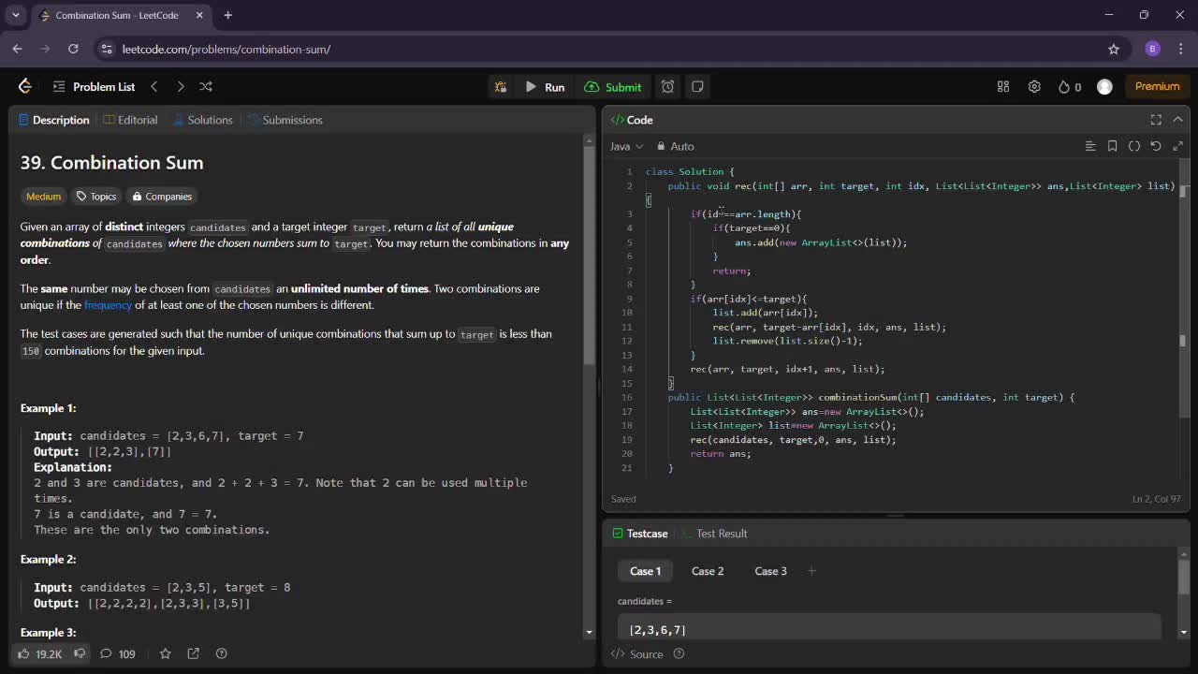Click the Source label at bottom
The width and height of the screenshot is (1198, 674).
coord(637,654)
